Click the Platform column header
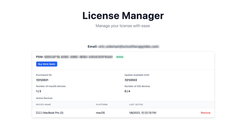Image resolution: width=243 pixels, height=139 pixels. click(x=102, y=105)
